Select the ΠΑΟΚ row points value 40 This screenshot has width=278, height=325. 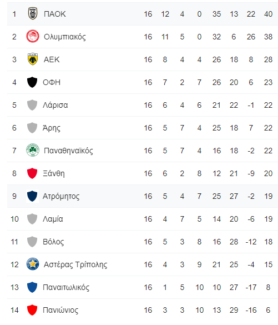pos(268,14)
